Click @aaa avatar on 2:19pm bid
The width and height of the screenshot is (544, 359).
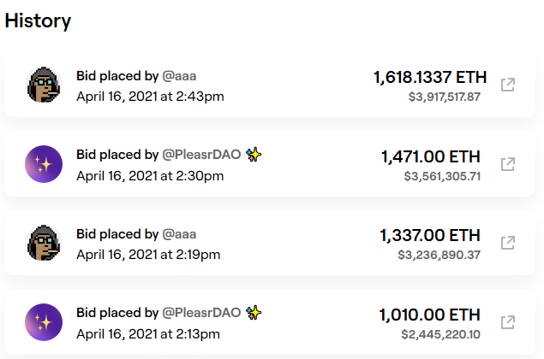pyautogui.click(x=43, y=243)
